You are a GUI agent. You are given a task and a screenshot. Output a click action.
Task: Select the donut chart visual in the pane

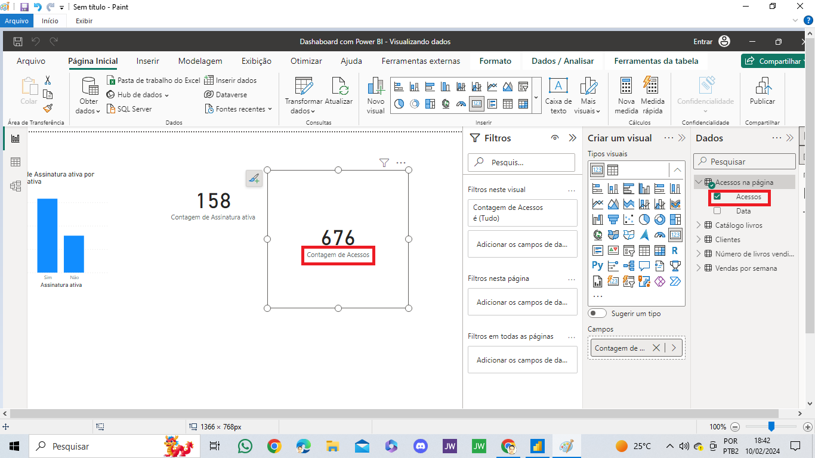(660, 219)
